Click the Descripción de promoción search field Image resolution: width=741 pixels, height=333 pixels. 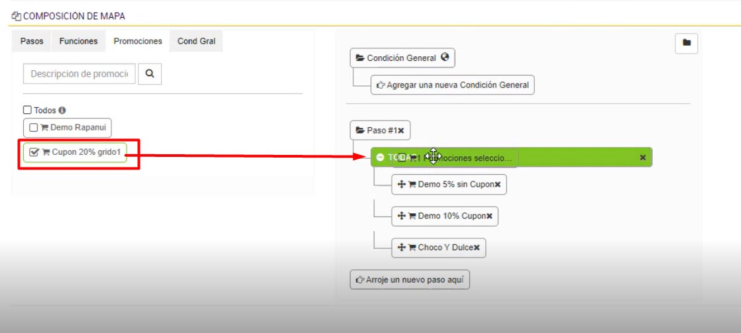click(80, 74)
